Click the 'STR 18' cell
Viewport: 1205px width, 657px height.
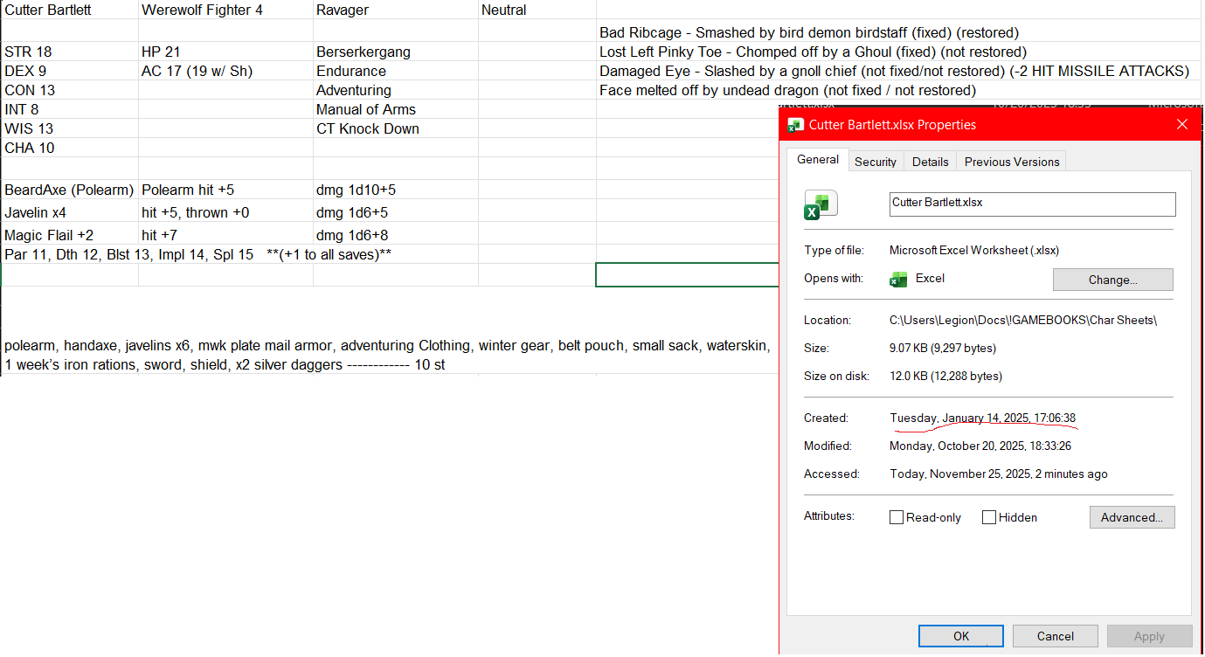click(x=69, y=52)
